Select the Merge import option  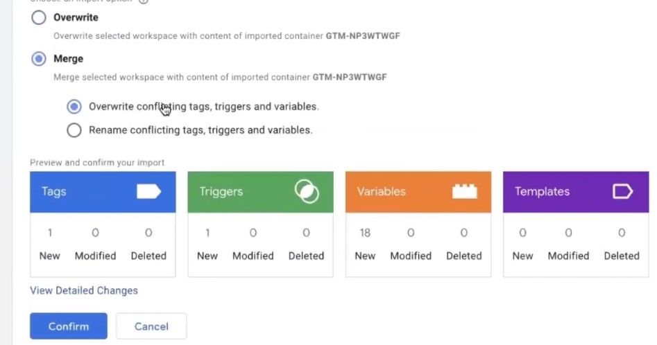point(39,60)
